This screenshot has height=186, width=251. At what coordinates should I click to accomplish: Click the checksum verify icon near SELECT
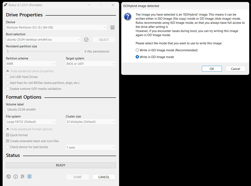tap(86, 40)
